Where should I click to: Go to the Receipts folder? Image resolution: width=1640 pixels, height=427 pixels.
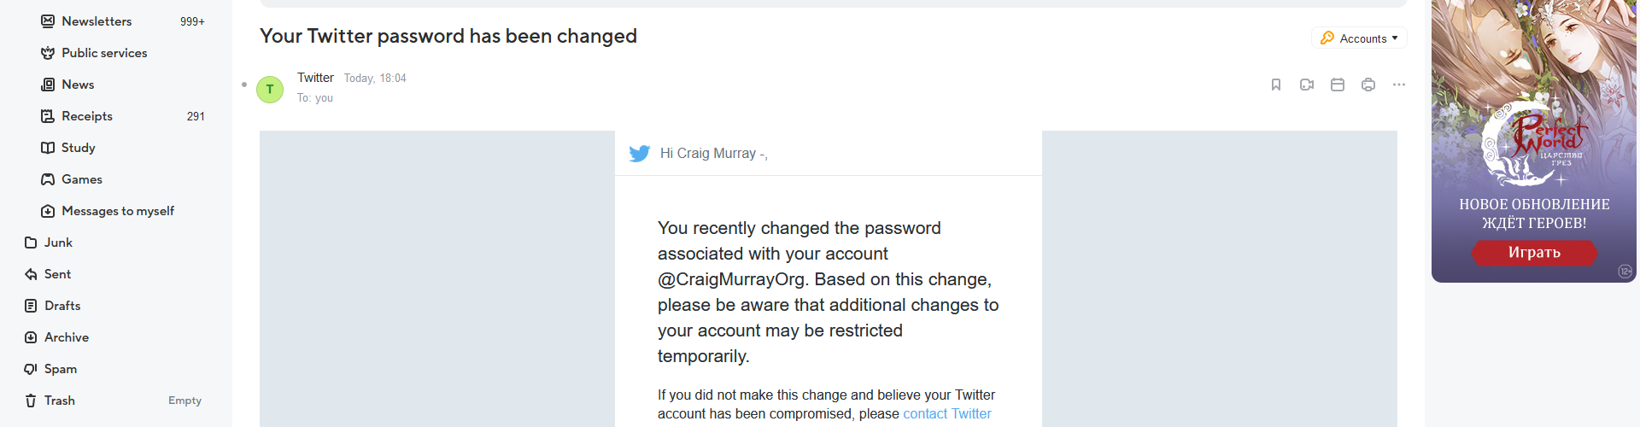(87, 116)
